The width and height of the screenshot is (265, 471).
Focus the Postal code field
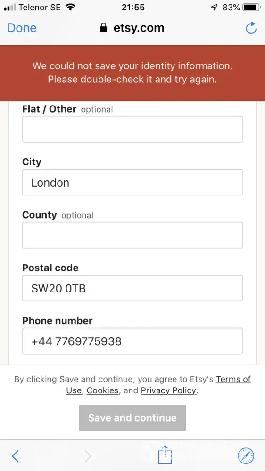(x=132, y=288)
